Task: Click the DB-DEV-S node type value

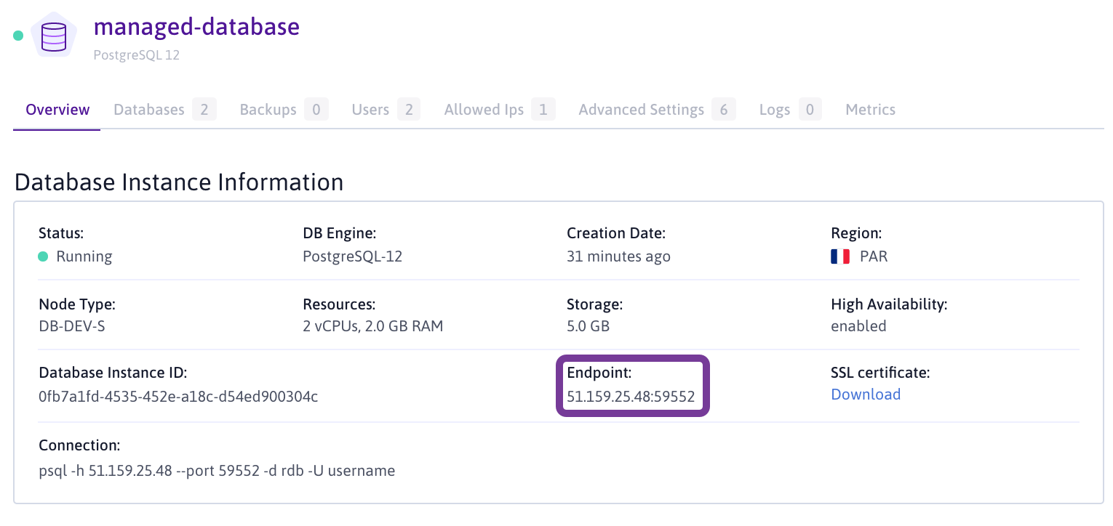Action: point(72,326)
